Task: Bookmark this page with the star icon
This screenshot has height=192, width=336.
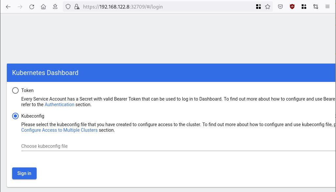Action: [x=268, y=7]
